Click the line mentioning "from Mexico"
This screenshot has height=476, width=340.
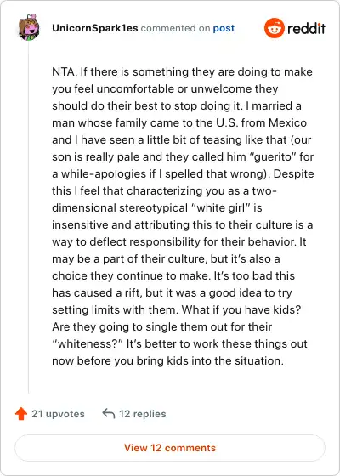[x=179, y=123]
